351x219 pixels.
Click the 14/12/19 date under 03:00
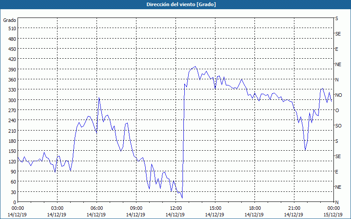pos(57,215)
